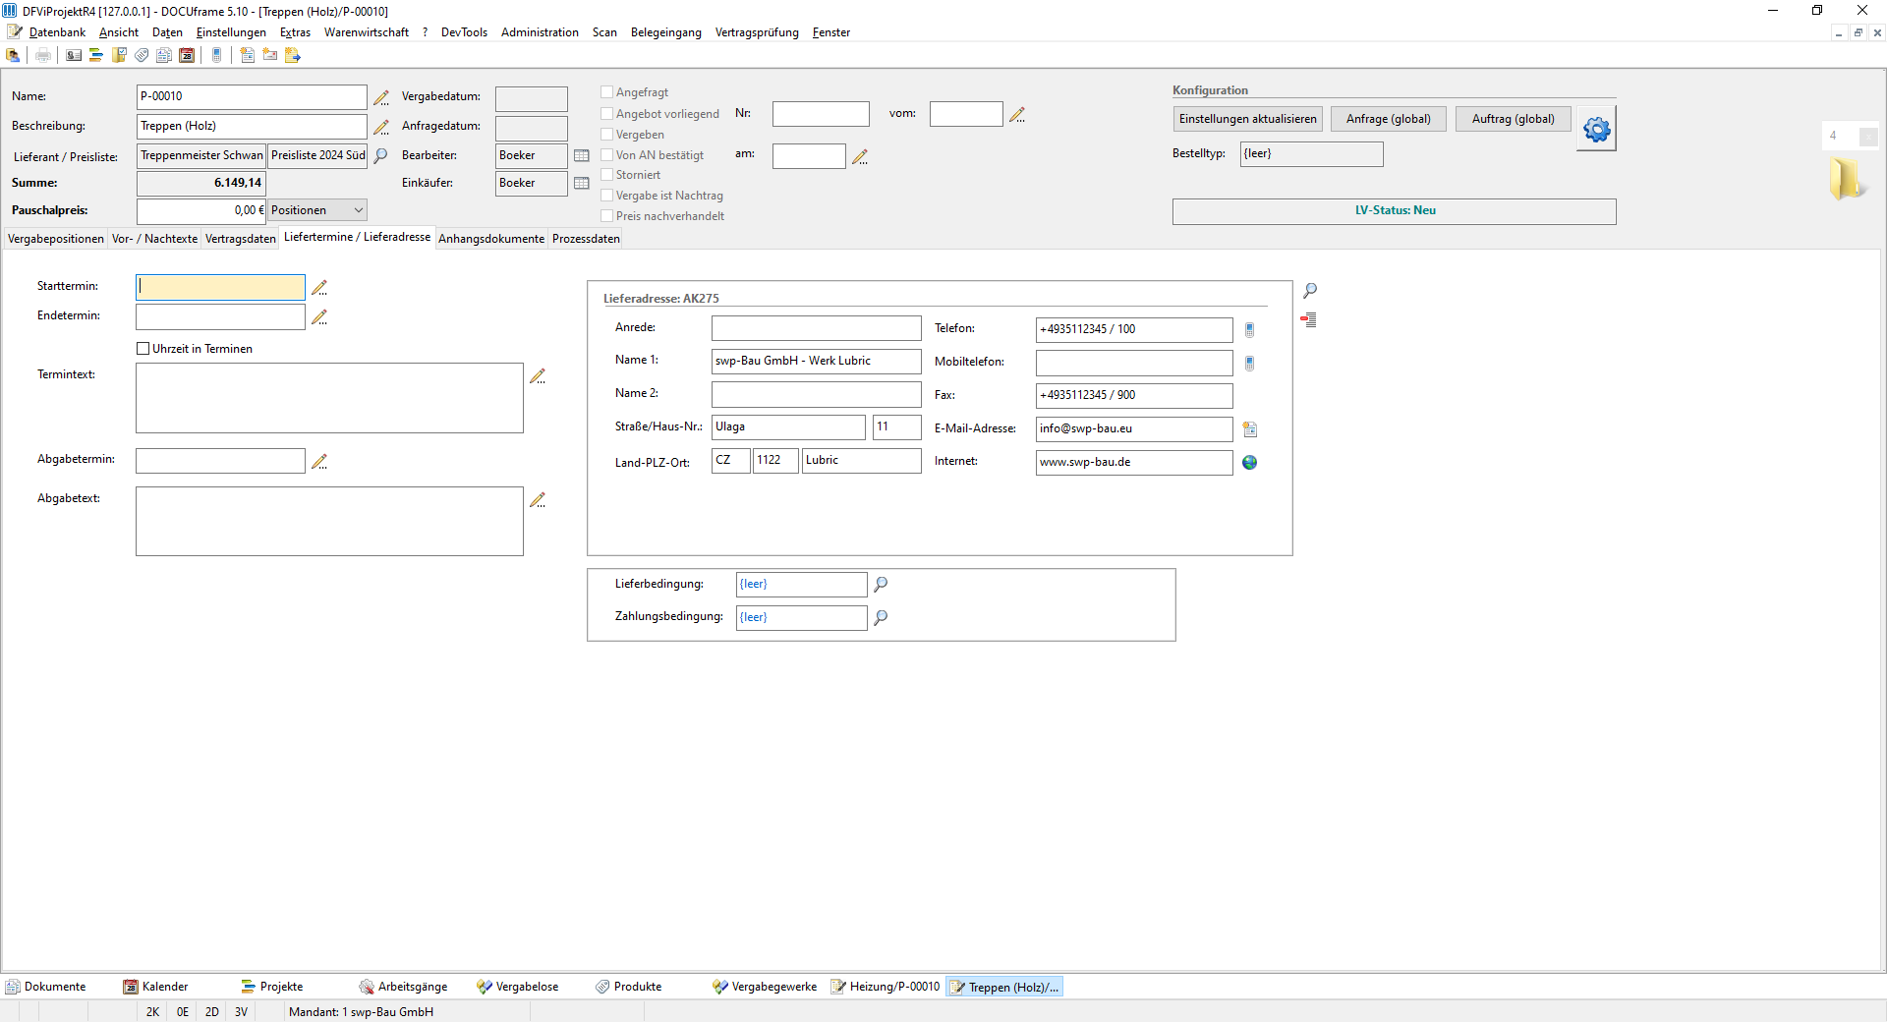The image size is (1887, 1022).
Task: Click the Bestelltyp {leer} field
Action: coord(1311,154)
